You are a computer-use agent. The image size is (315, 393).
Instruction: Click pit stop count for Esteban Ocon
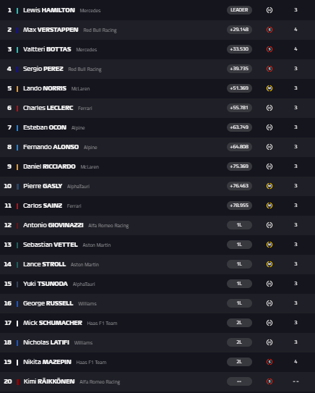click(x=295, y=127)
